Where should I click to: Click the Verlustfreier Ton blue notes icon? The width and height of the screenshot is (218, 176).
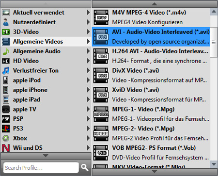6,71
